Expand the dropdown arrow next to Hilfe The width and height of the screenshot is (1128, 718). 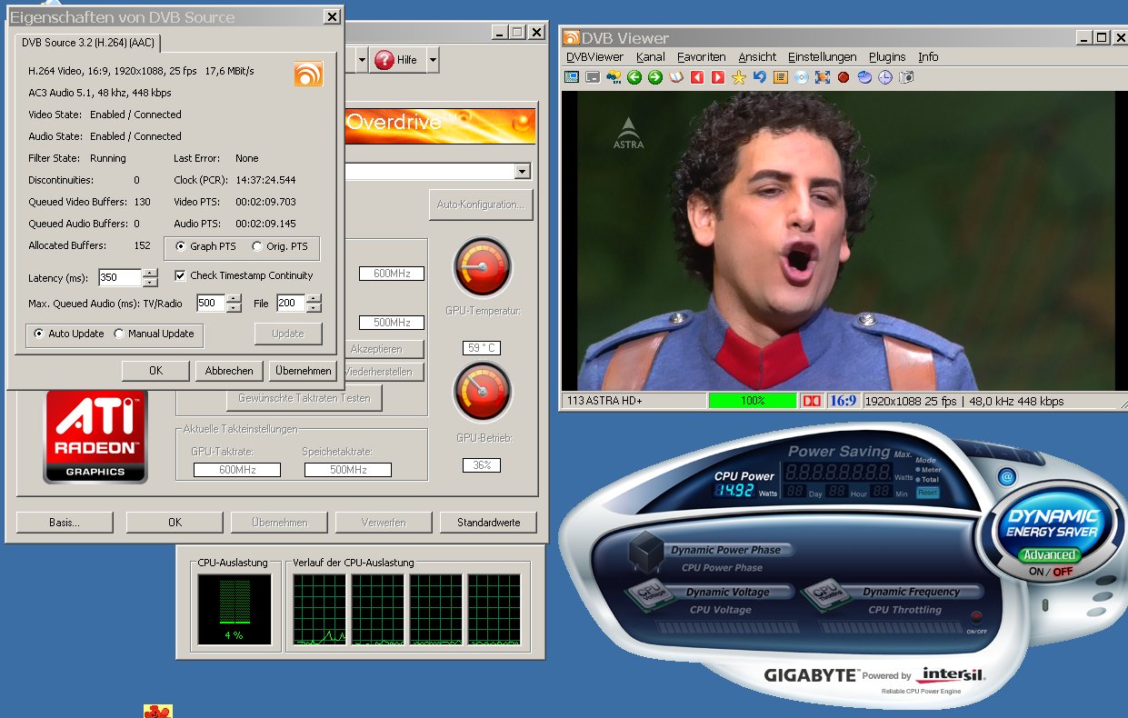pyautogui.click(x=433, y=60)
